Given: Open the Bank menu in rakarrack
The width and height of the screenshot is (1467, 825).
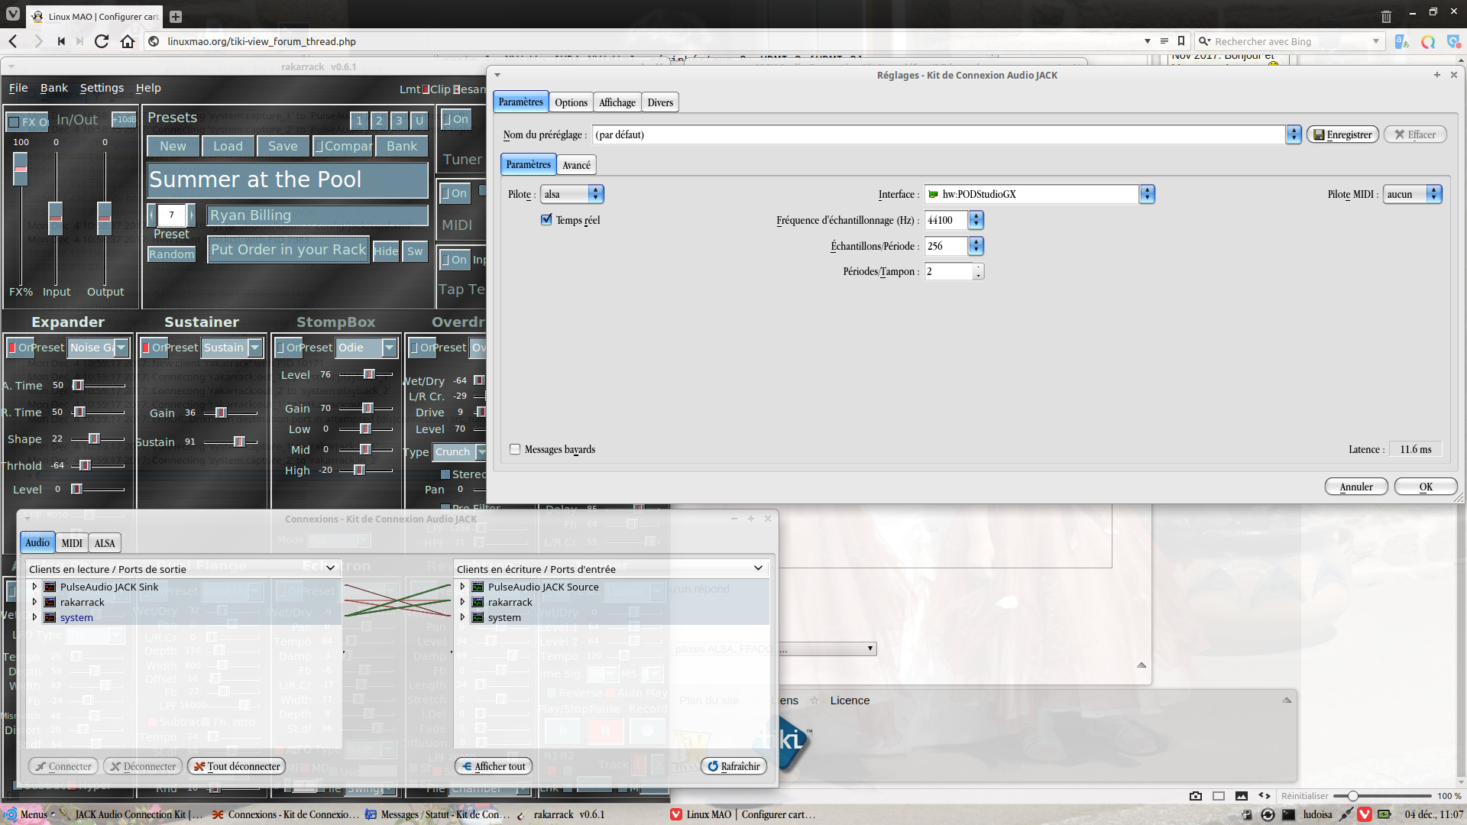Looking at the screenshot, I should [54, 88].
